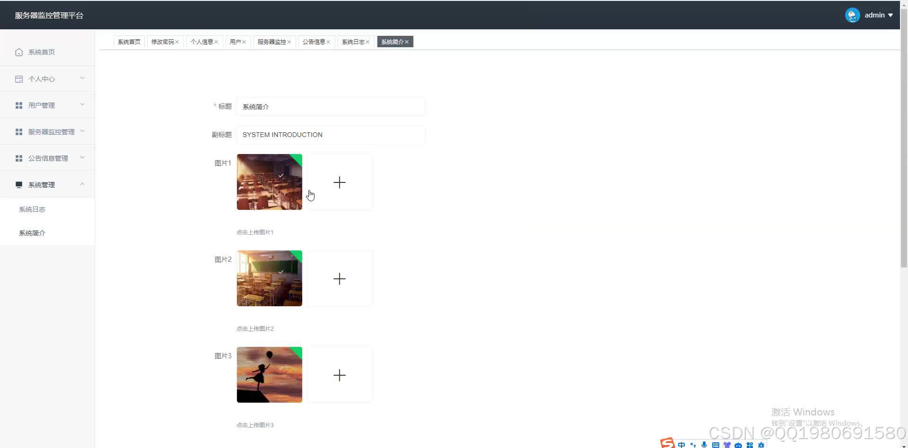908x448 pixels.
Task: Click the plus upload box for 图片2
Action: coord(340,278)
